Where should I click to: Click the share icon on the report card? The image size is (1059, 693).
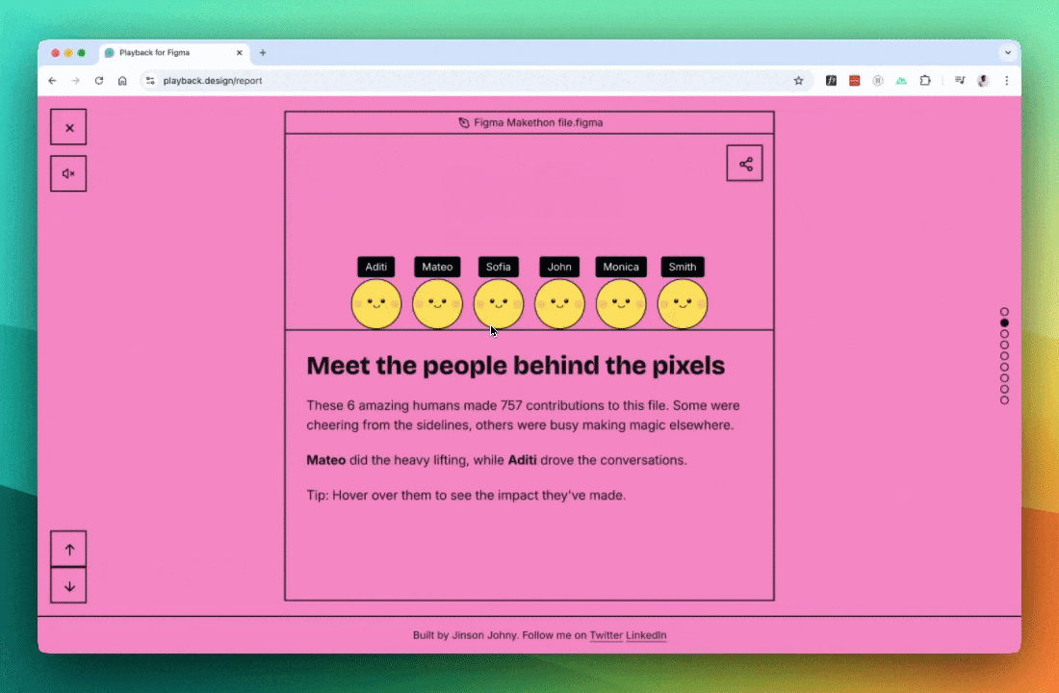pos(745,163)
